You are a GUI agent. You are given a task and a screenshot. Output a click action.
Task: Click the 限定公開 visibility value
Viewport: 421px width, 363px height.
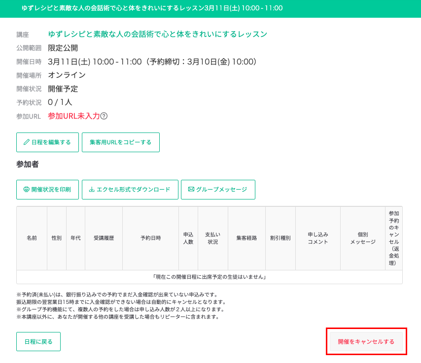coord(63,48)
